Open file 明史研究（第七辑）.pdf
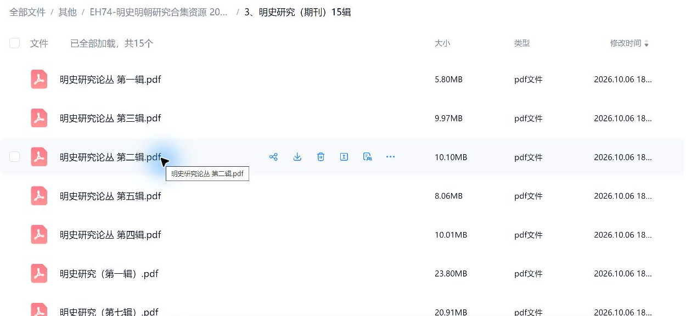 pos(109,312)
